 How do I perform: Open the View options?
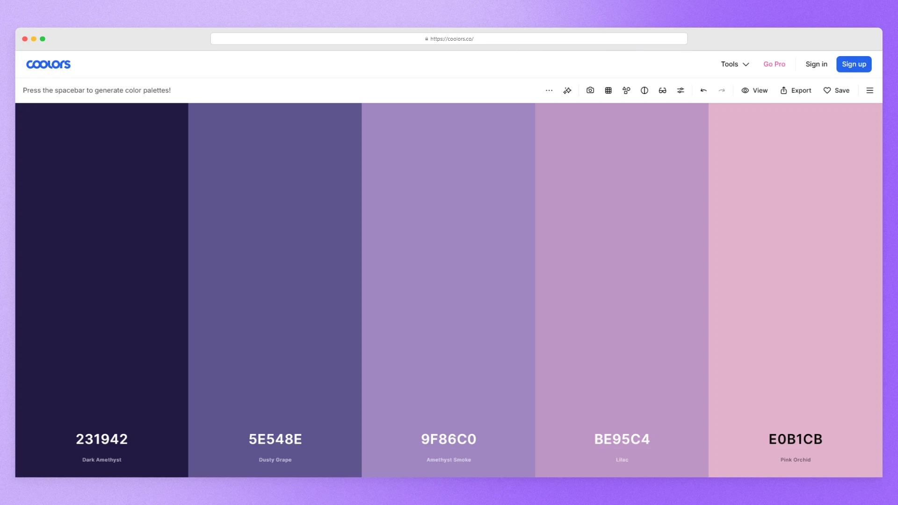tap(754, 90)
